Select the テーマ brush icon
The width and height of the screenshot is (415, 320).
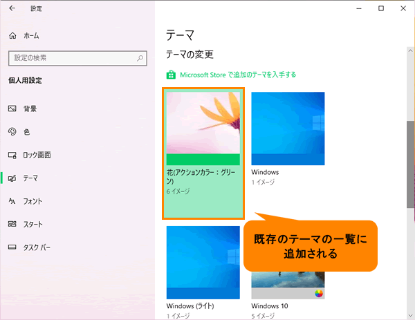click(x=12, y=178)
